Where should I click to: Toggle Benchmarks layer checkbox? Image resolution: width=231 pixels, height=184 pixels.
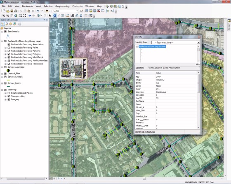(x=5, y=31)
